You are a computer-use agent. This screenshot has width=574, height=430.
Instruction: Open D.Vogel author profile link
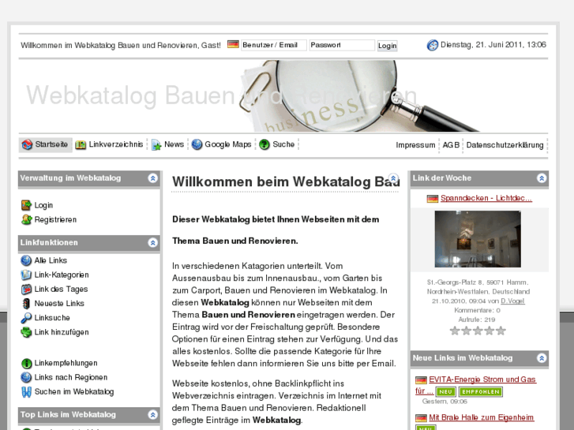513,301
